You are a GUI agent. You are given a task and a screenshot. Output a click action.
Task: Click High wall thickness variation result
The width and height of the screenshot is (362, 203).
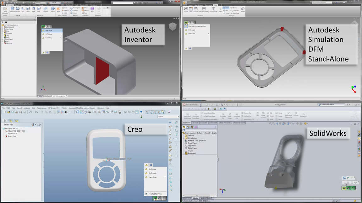197,26
